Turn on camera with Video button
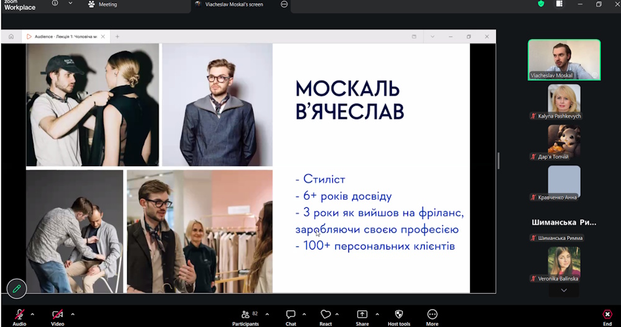This screenshot has height=327, width=621. click(x=57, y=315)
